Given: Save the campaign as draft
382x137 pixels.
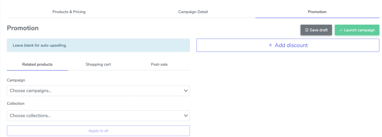Looking at the screenshot, I should 316,30.
